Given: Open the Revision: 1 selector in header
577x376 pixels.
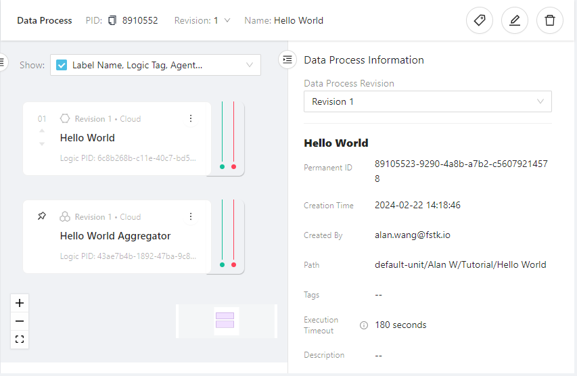Looking at the screenshot, I should coord(227,20).
